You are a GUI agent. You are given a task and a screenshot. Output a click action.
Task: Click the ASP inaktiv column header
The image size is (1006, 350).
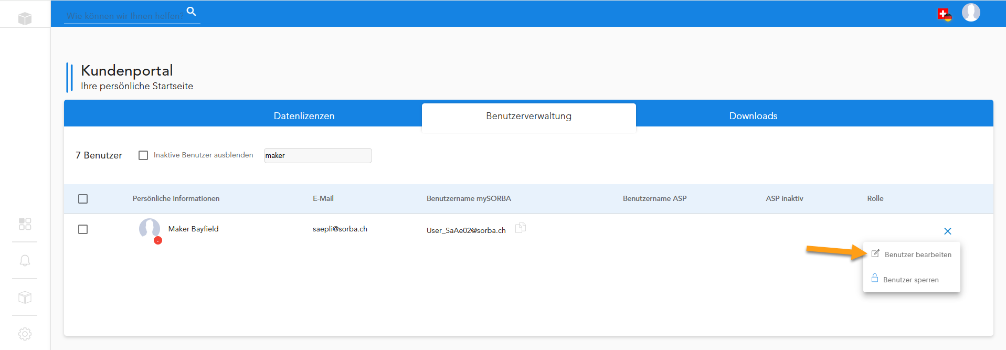[785, 198]
